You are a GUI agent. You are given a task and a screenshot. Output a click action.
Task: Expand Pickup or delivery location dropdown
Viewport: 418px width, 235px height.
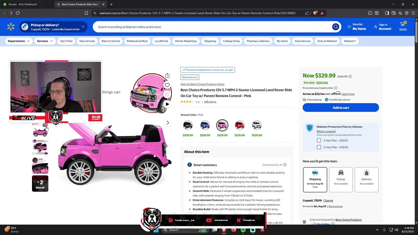(x=83, y=27)
